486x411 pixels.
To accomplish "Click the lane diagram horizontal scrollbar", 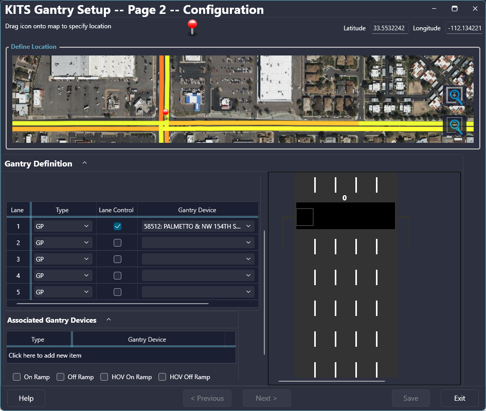I will click(331, 381).
